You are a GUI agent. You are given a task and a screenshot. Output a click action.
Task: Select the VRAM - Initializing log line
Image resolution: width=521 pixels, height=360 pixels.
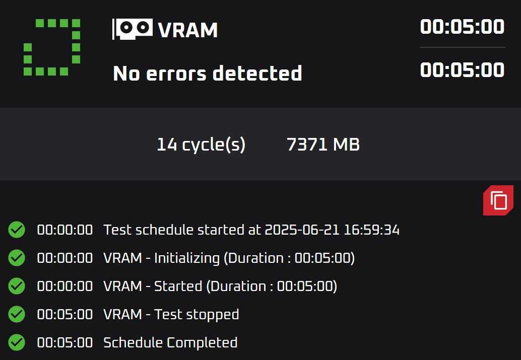pyautogui.click(x=196, y=258)
